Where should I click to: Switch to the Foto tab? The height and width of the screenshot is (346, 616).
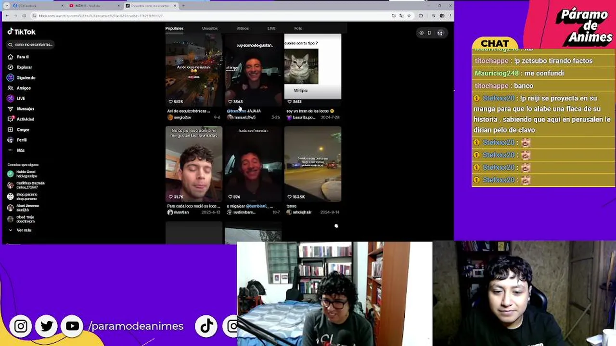coord(298,28)
